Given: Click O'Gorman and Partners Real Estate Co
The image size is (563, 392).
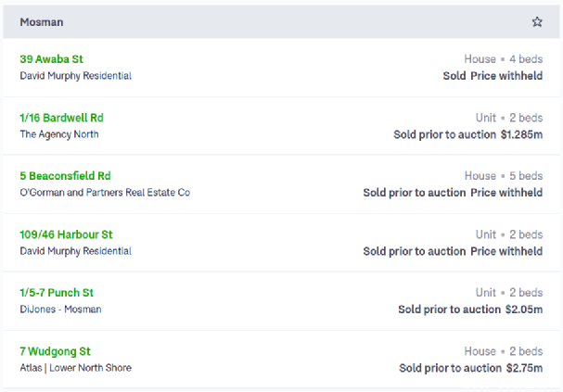Looking at the screenshot, I should [105, 193].
